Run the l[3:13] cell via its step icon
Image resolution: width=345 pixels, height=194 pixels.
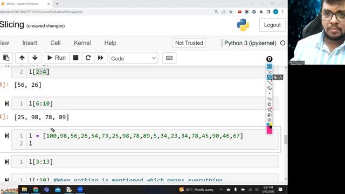pos(6,162)
